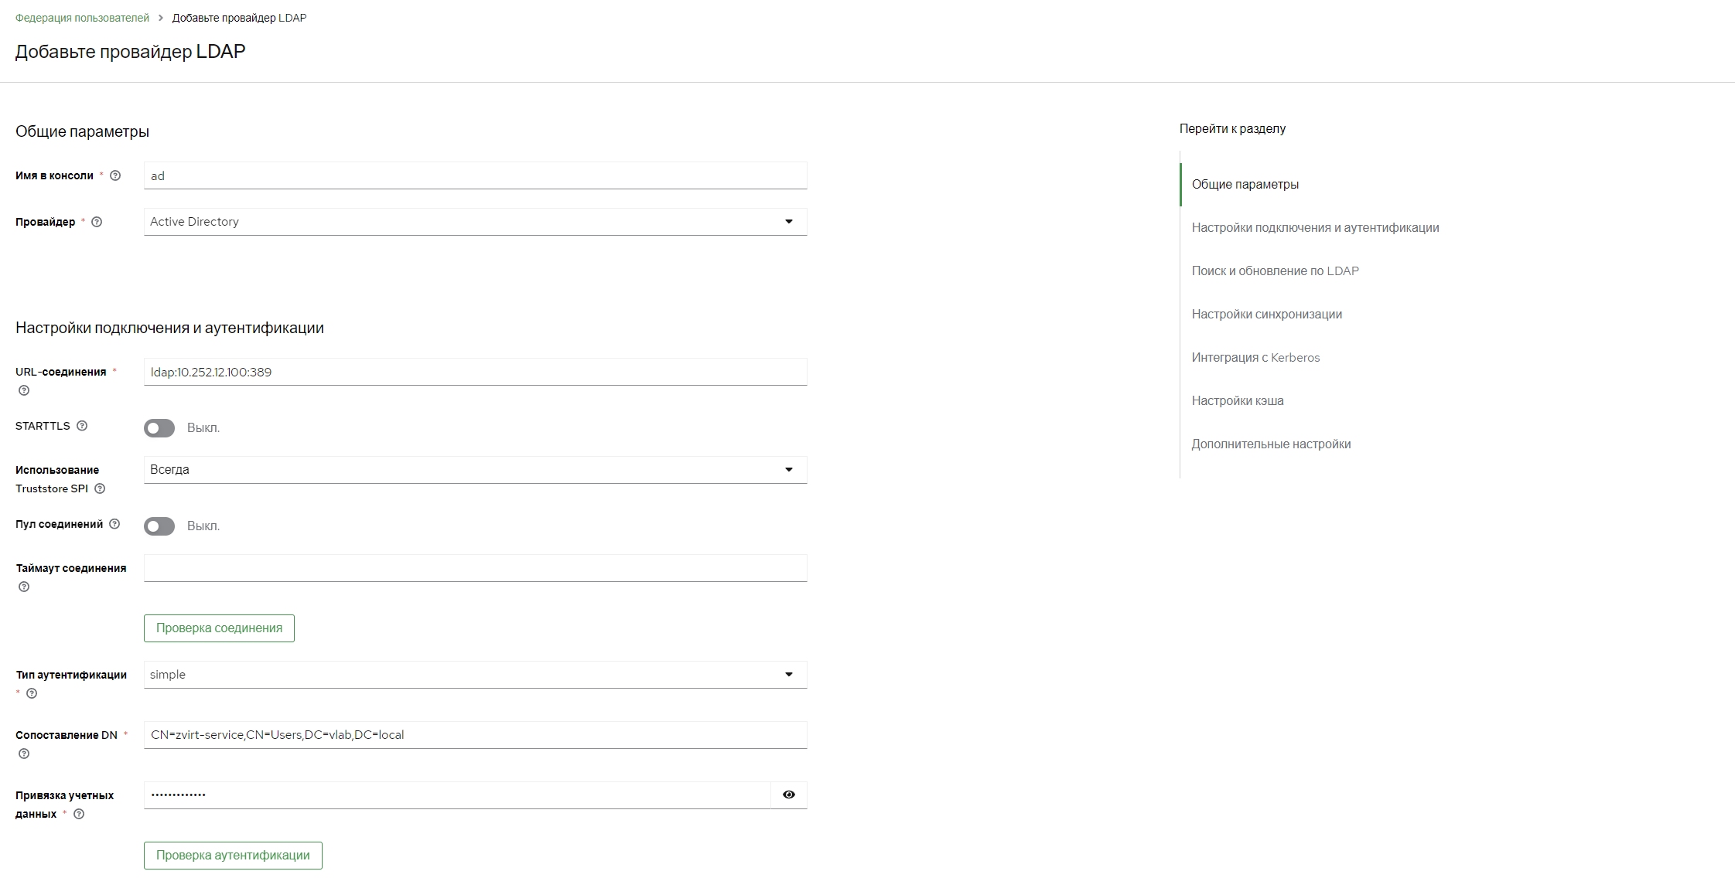This screenshot has height=878, width=1735.
Task: Click help icon next to Имя в консоли
Action: click(115, 175)
